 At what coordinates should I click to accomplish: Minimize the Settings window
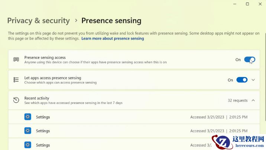click(235, 4)
